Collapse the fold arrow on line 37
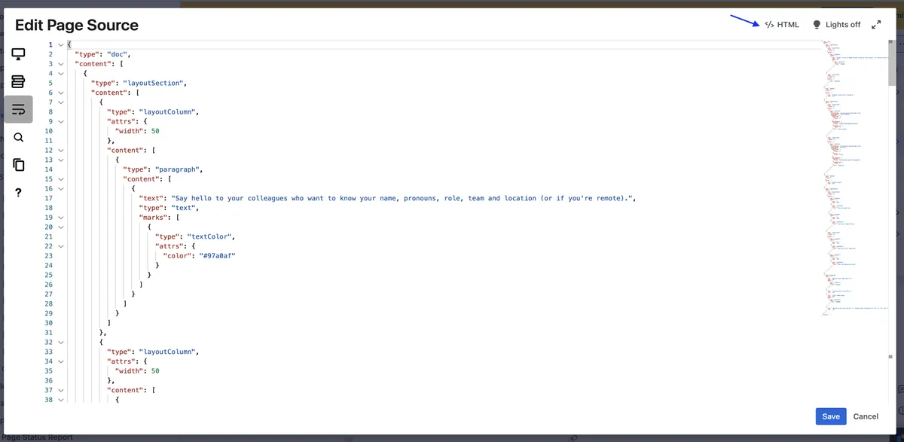This screenshot has width=904, height=442. coord(60,390)
